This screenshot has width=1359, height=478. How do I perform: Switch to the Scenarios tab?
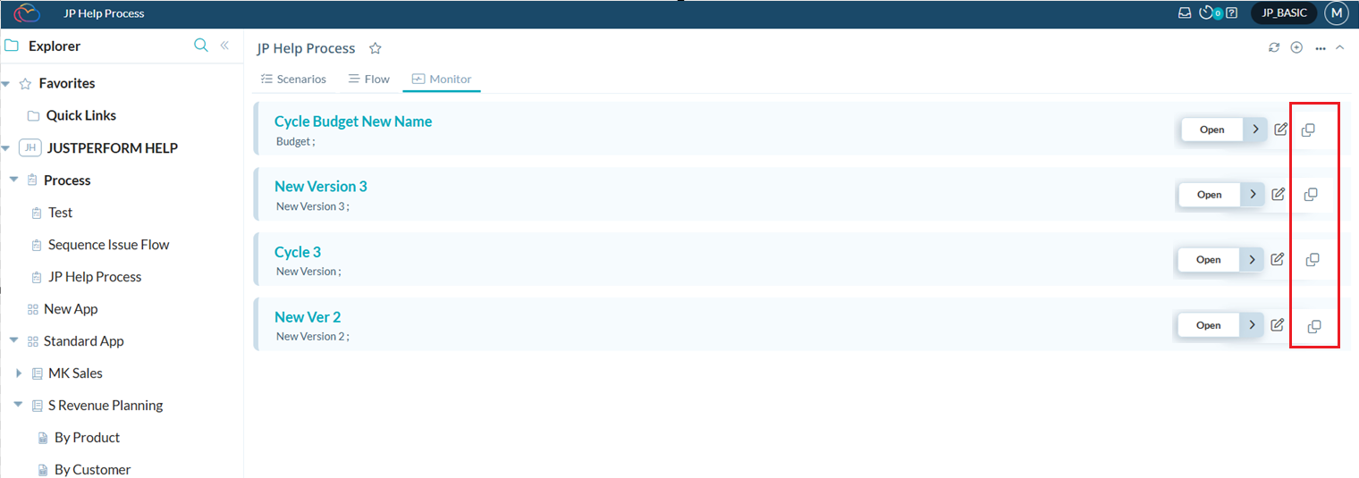tap(293, 79)
